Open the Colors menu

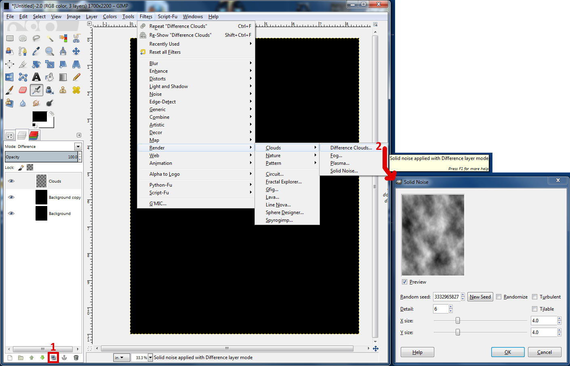point(110,17)
